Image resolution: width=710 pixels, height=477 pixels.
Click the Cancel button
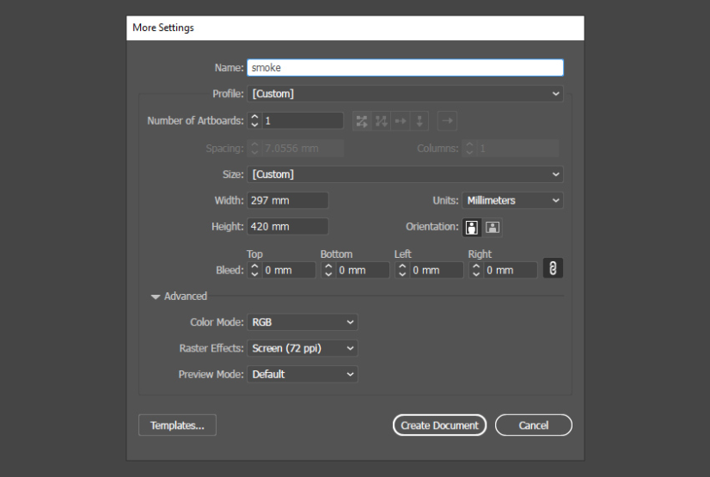pos(534,425)
